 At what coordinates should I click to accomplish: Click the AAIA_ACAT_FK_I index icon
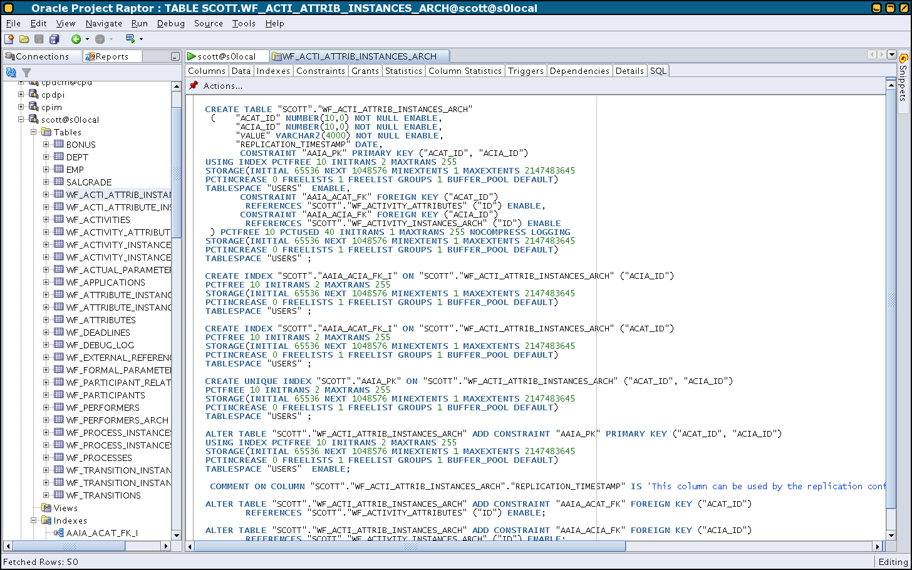[x=59, y=533]
